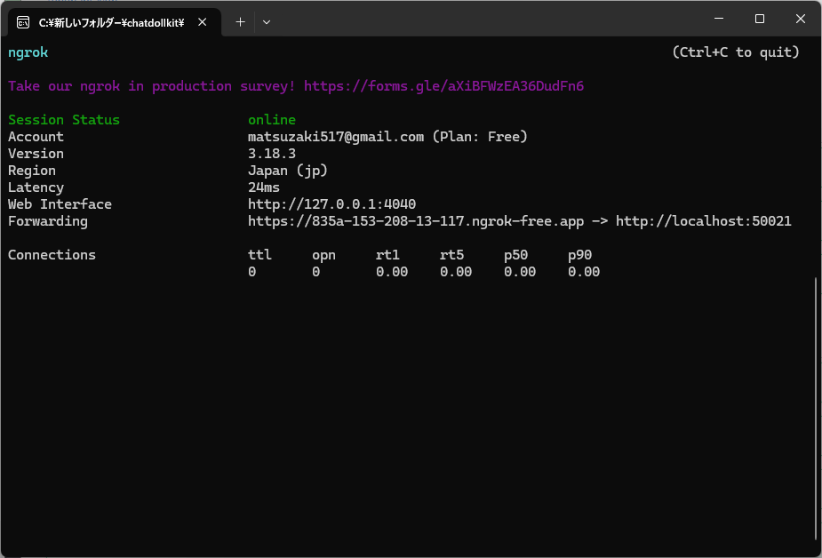822x558 pixels.
Task: Minimize the terminal window
Action: pyautogui.click(x=719, y=19)
